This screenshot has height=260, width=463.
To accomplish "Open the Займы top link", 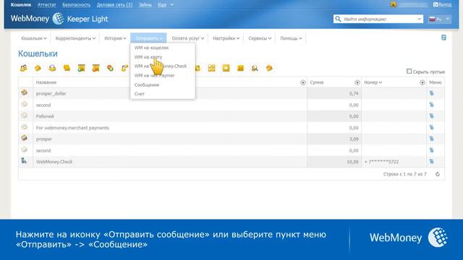I will pos(145,5).
